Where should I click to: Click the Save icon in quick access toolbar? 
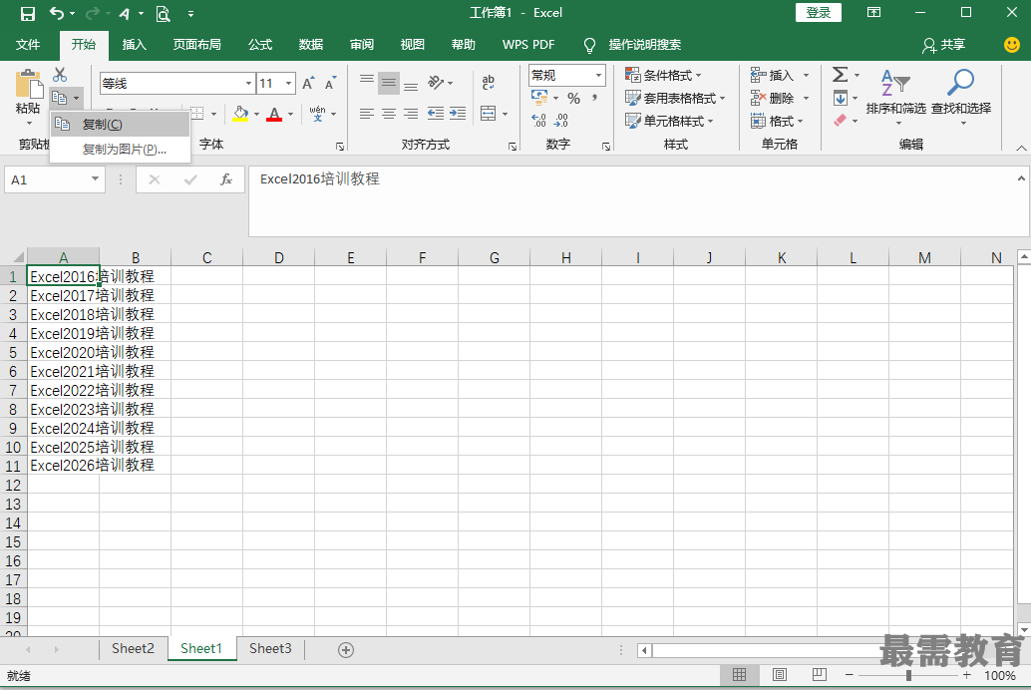(x=28, y=13)
